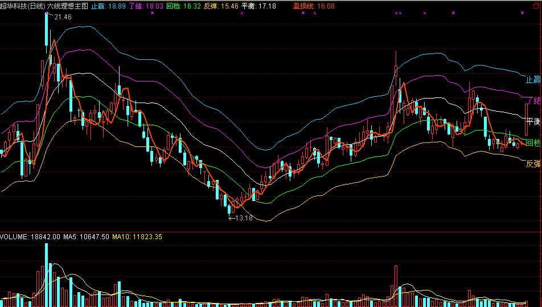Click the 止赢: 18.89 value in header

coord(108,6)
